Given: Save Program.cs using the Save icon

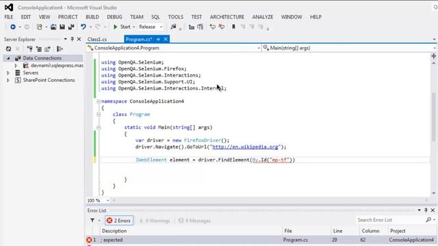Looking at the screenshot, I should 62,27.
